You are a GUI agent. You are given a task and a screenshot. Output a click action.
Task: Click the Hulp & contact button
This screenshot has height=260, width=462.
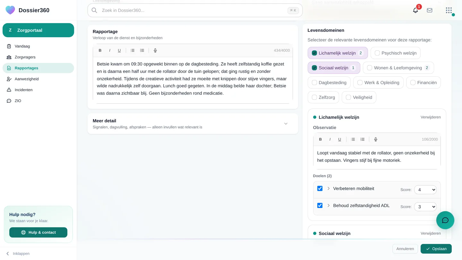(38, 232)
